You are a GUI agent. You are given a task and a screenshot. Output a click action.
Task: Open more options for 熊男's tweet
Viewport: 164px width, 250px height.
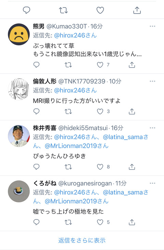(152, 26)
